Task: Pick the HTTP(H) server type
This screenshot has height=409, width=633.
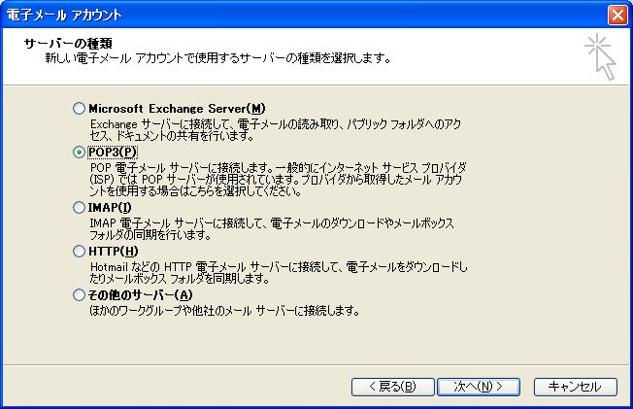Action: point(80,251)
